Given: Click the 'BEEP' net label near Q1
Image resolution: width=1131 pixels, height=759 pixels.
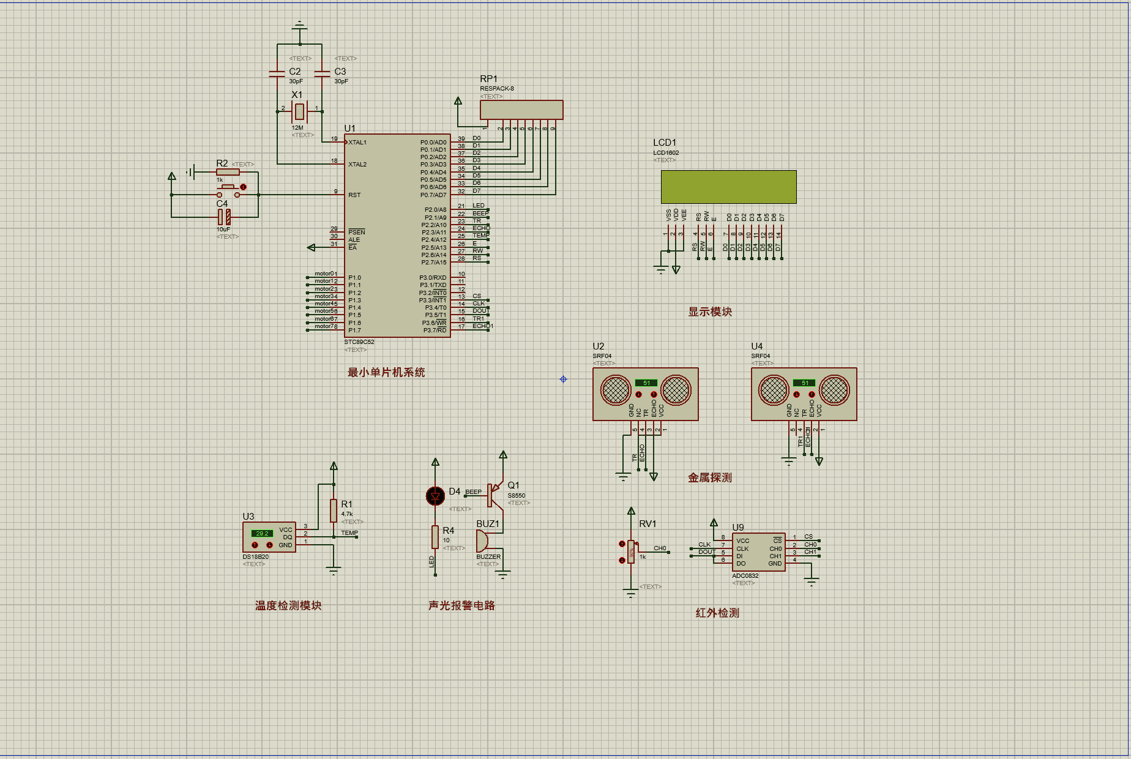Looking at the screenshot, I should (473, 492).
